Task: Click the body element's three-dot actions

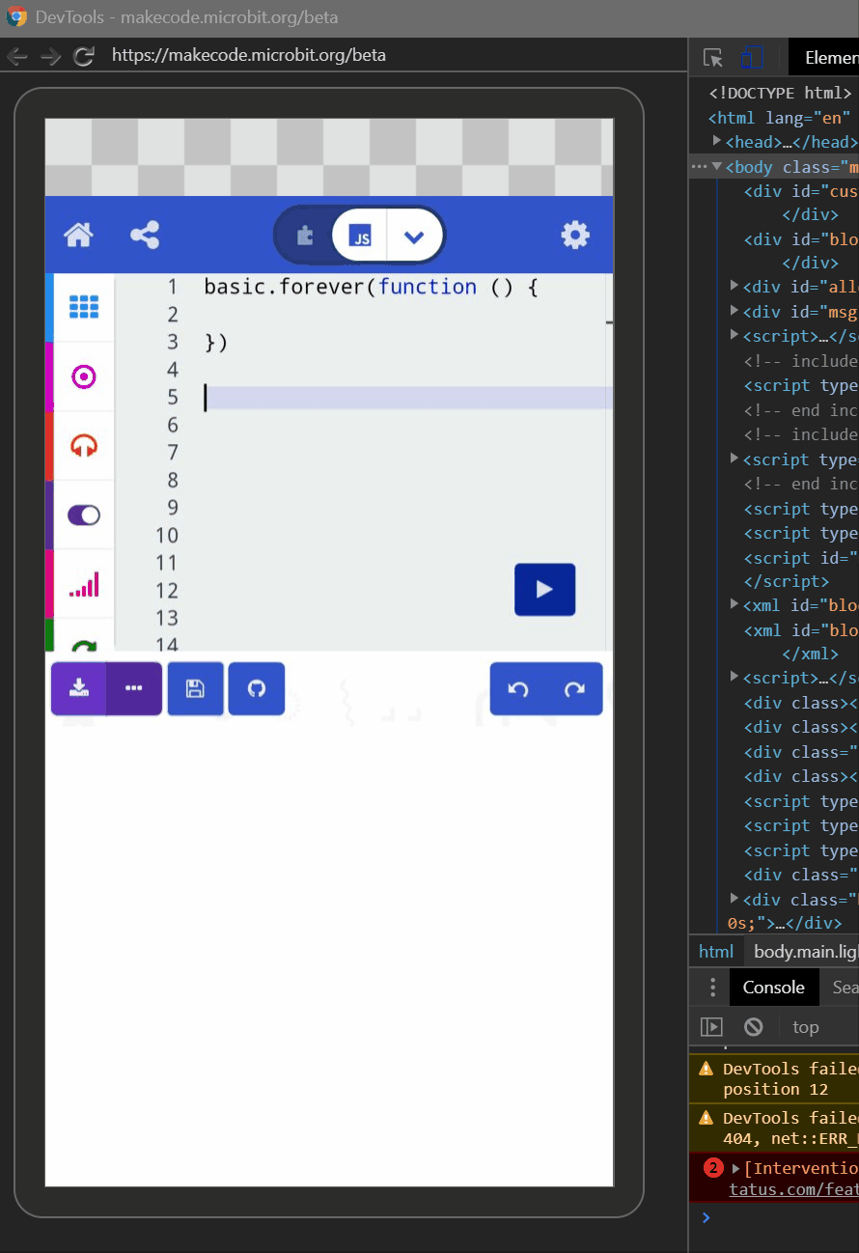Action: click(700, 167)
